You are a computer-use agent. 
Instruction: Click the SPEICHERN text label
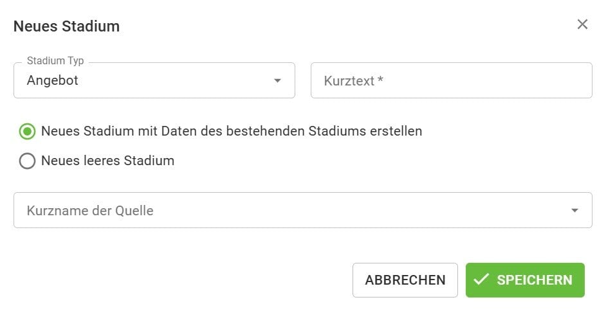click(534, 280)
